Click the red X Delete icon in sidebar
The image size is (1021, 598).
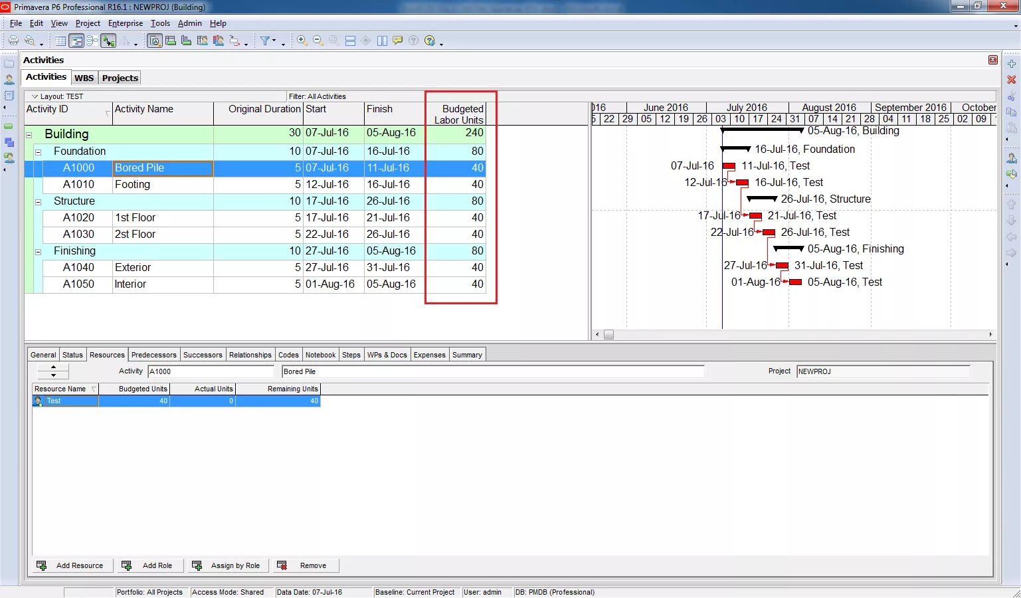click(x=1012, y=80)
